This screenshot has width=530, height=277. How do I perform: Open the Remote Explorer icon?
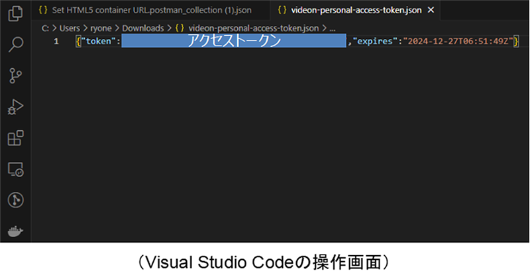click(x=15, y=169)
